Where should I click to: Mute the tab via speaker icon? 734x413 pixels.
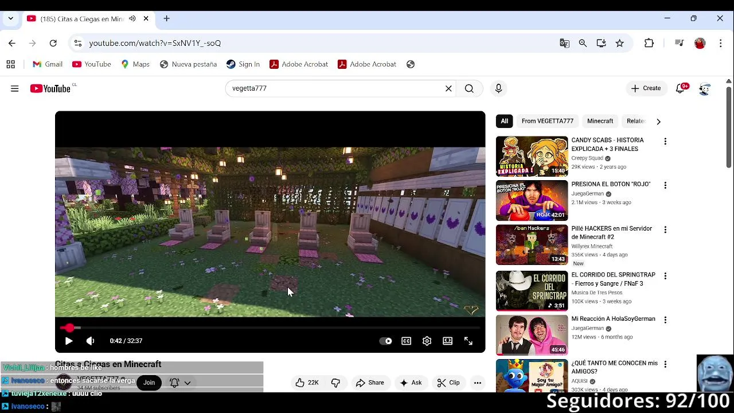pos(132,18)
